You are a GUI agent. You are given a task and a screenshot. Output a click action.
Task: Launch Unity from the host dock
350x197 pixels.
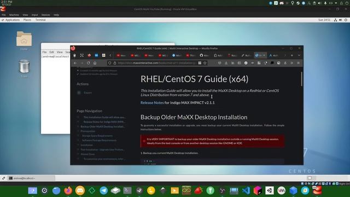(270, 190)
